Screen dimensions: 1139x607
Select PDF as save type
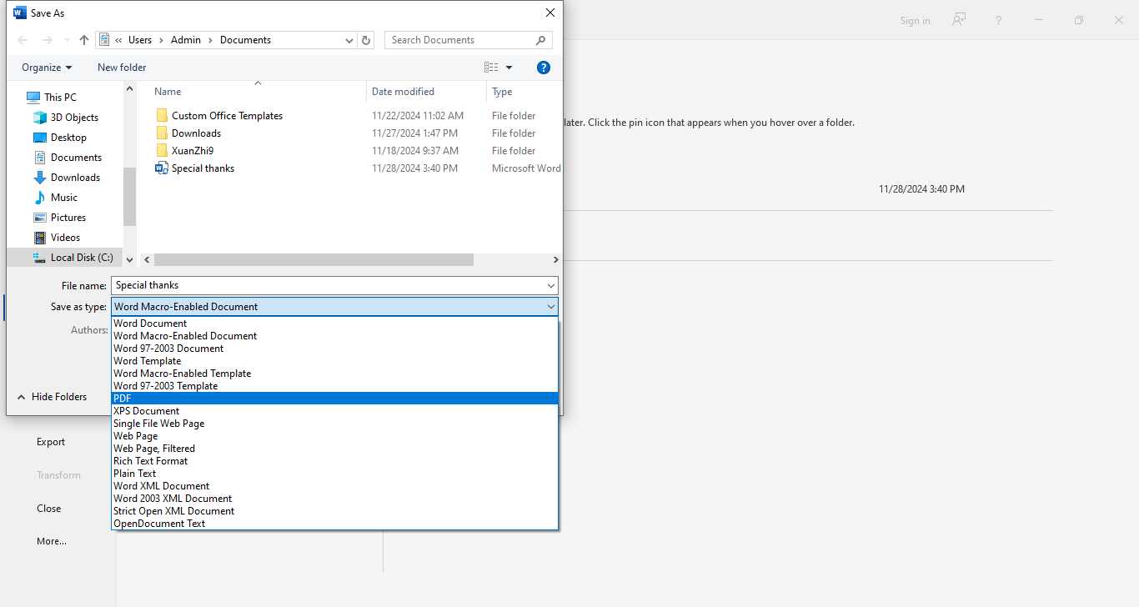[334, 399]
